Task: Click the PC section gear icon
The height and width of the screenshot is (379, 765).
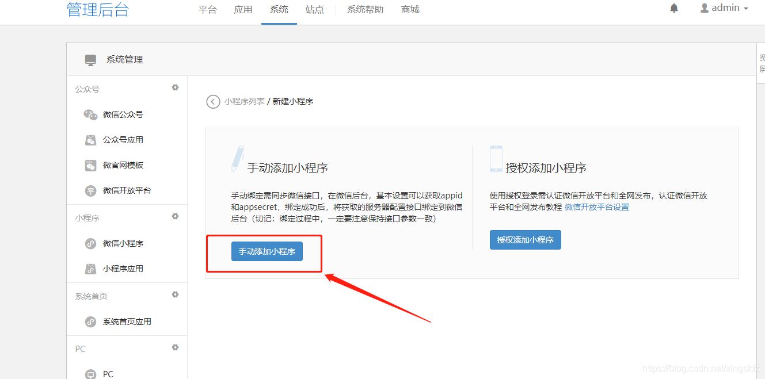Action: 176,347
